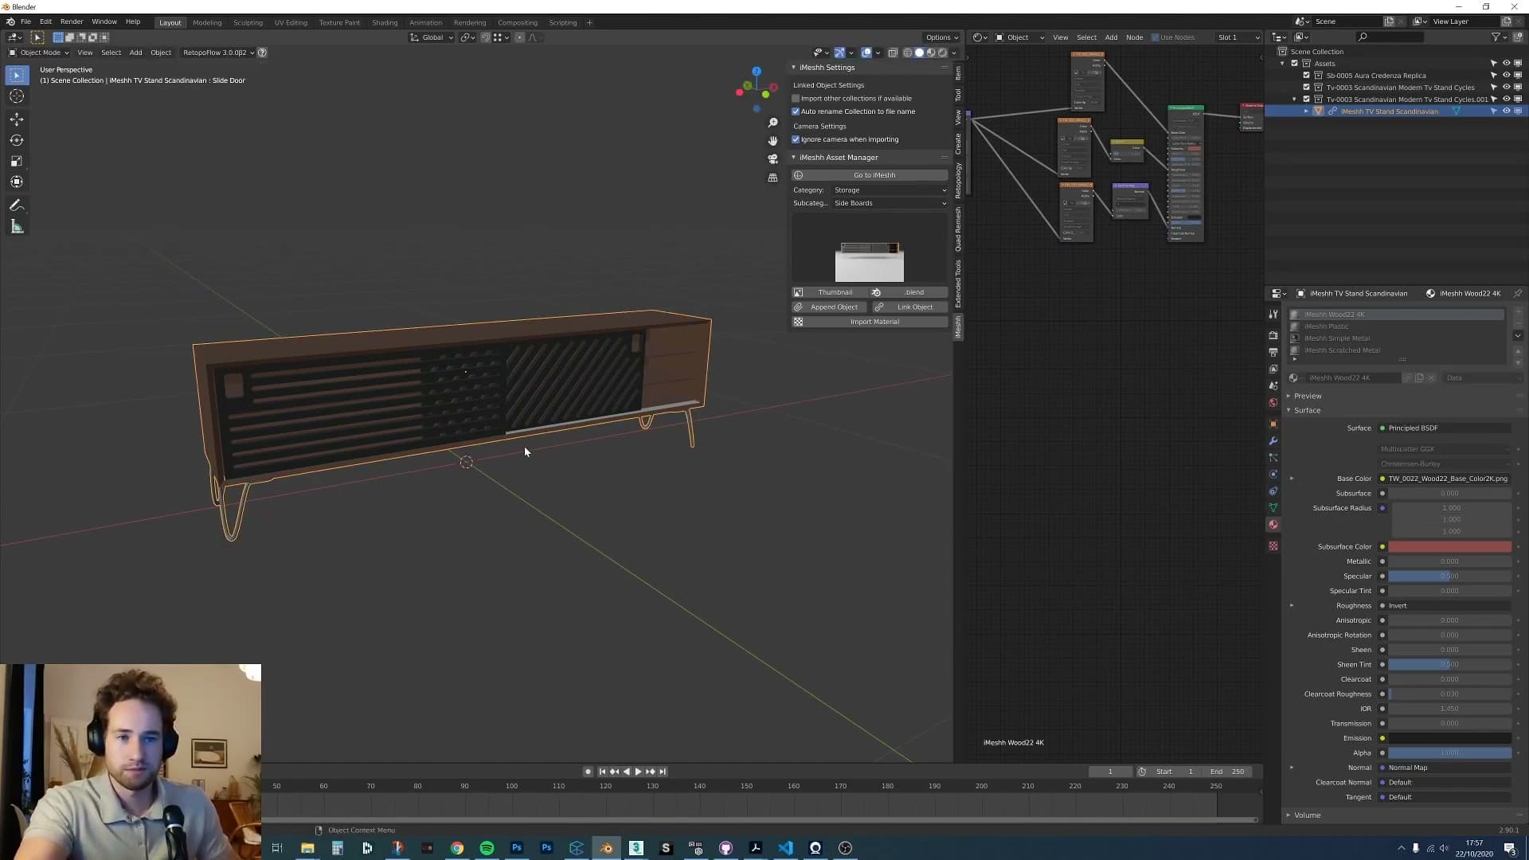Switch to the UV Editing workspace tab
This screenshot has height=860, width=1529.
pos(291,22)
